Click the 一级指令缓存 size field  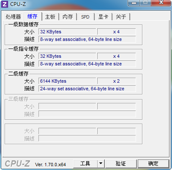click(67, 56)
